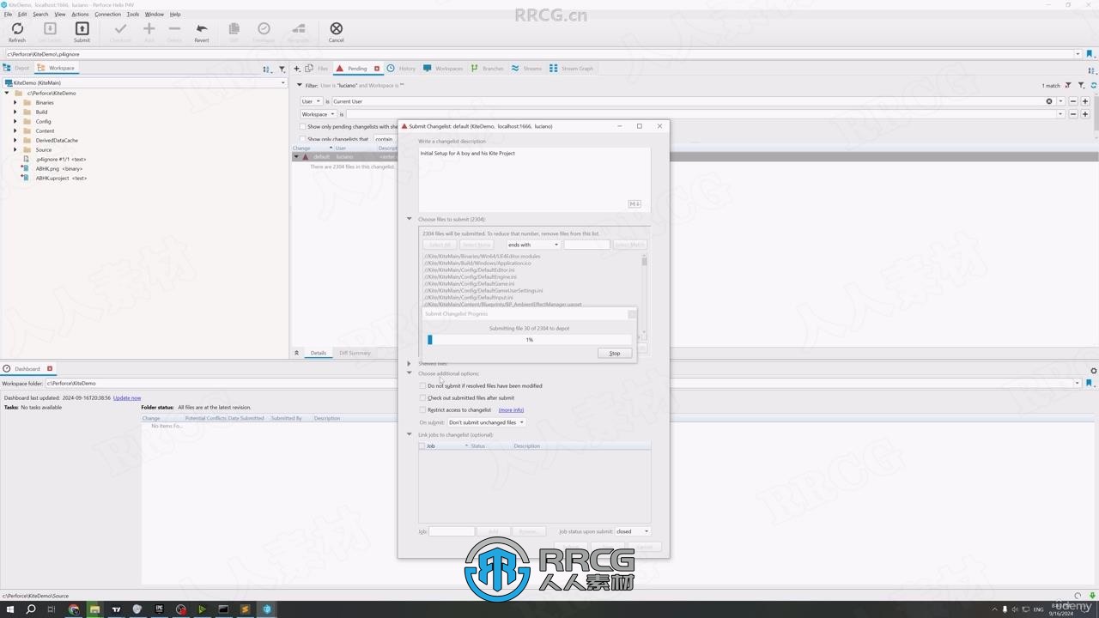
Task: Click the Add (plus) toolbar icon
Action: tap(149, 32)
